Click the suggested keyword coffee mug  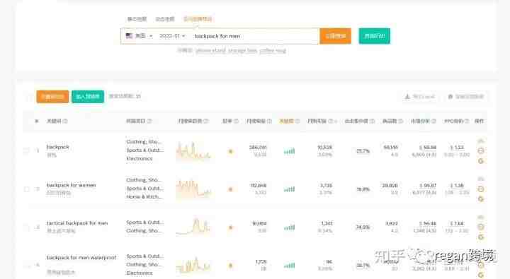coord(273,51)
